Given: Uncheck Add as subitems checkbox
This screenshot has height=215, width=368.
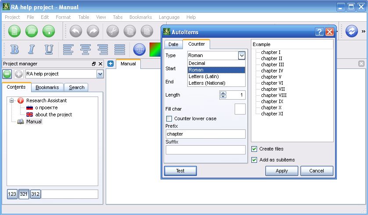Looking at the screenshot, I should [x=254, y=160].
